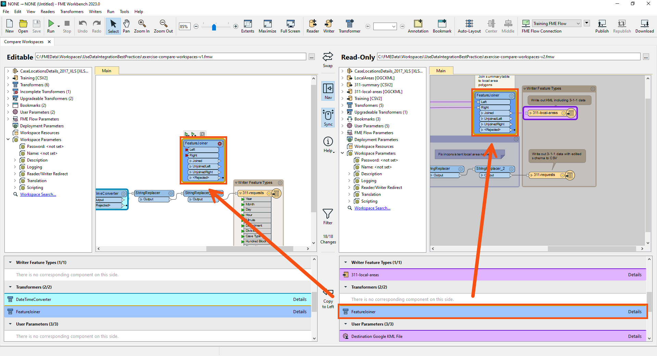This screenshot has height=356, width=657.
Task: Collapse the left Workspace Parameters node
Action: tap(8, 140)
